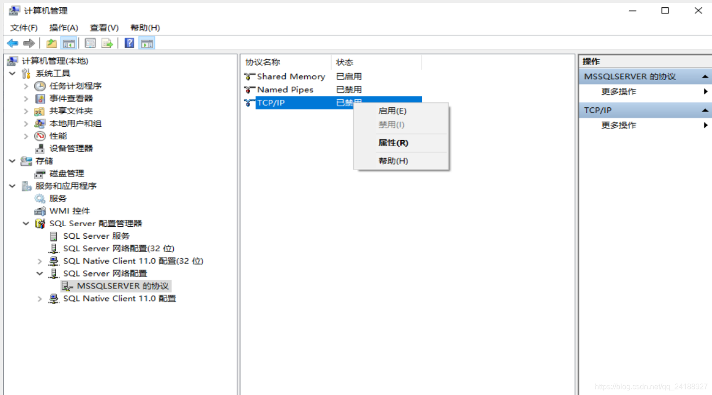Click the 任务计划程序 clock icon
Image resolution: width=712 pixels, height=395 pixels.
40,86
